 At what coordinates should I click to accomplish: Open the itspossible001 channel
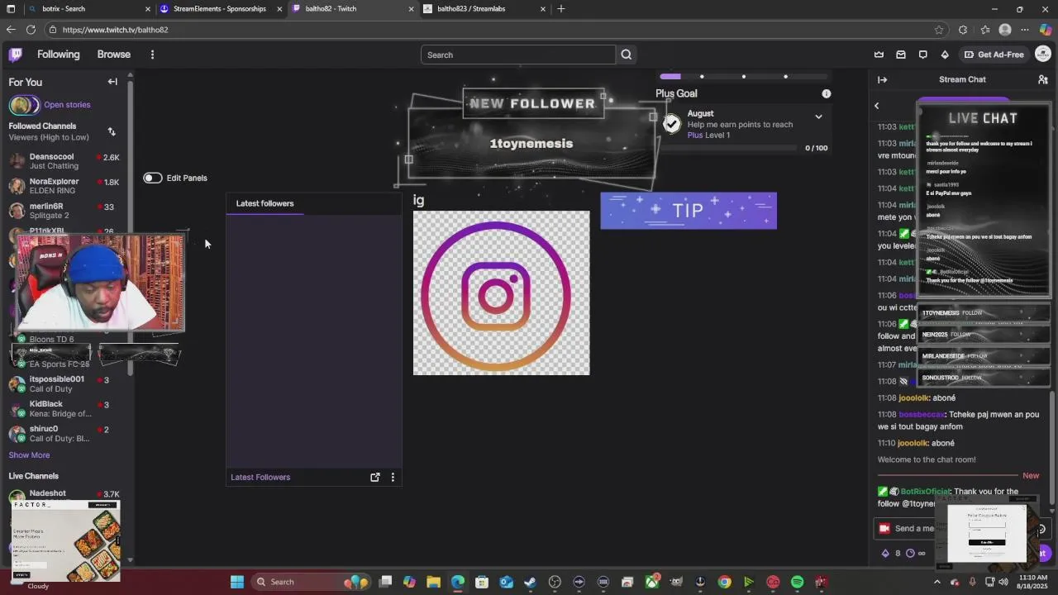[66, 384]
